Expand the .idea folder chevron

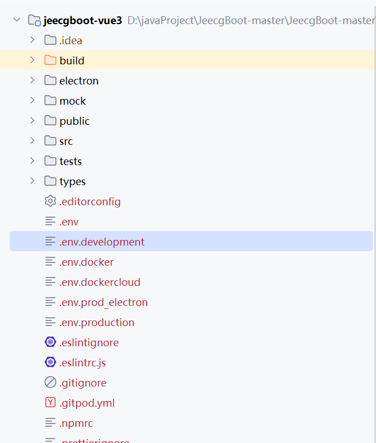(33, 40)
